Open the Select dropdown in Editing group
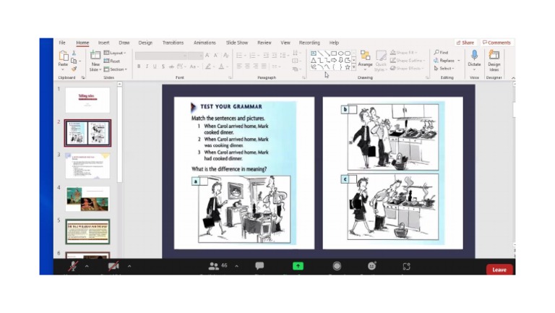555x313 pixels. tap(444, 69)
